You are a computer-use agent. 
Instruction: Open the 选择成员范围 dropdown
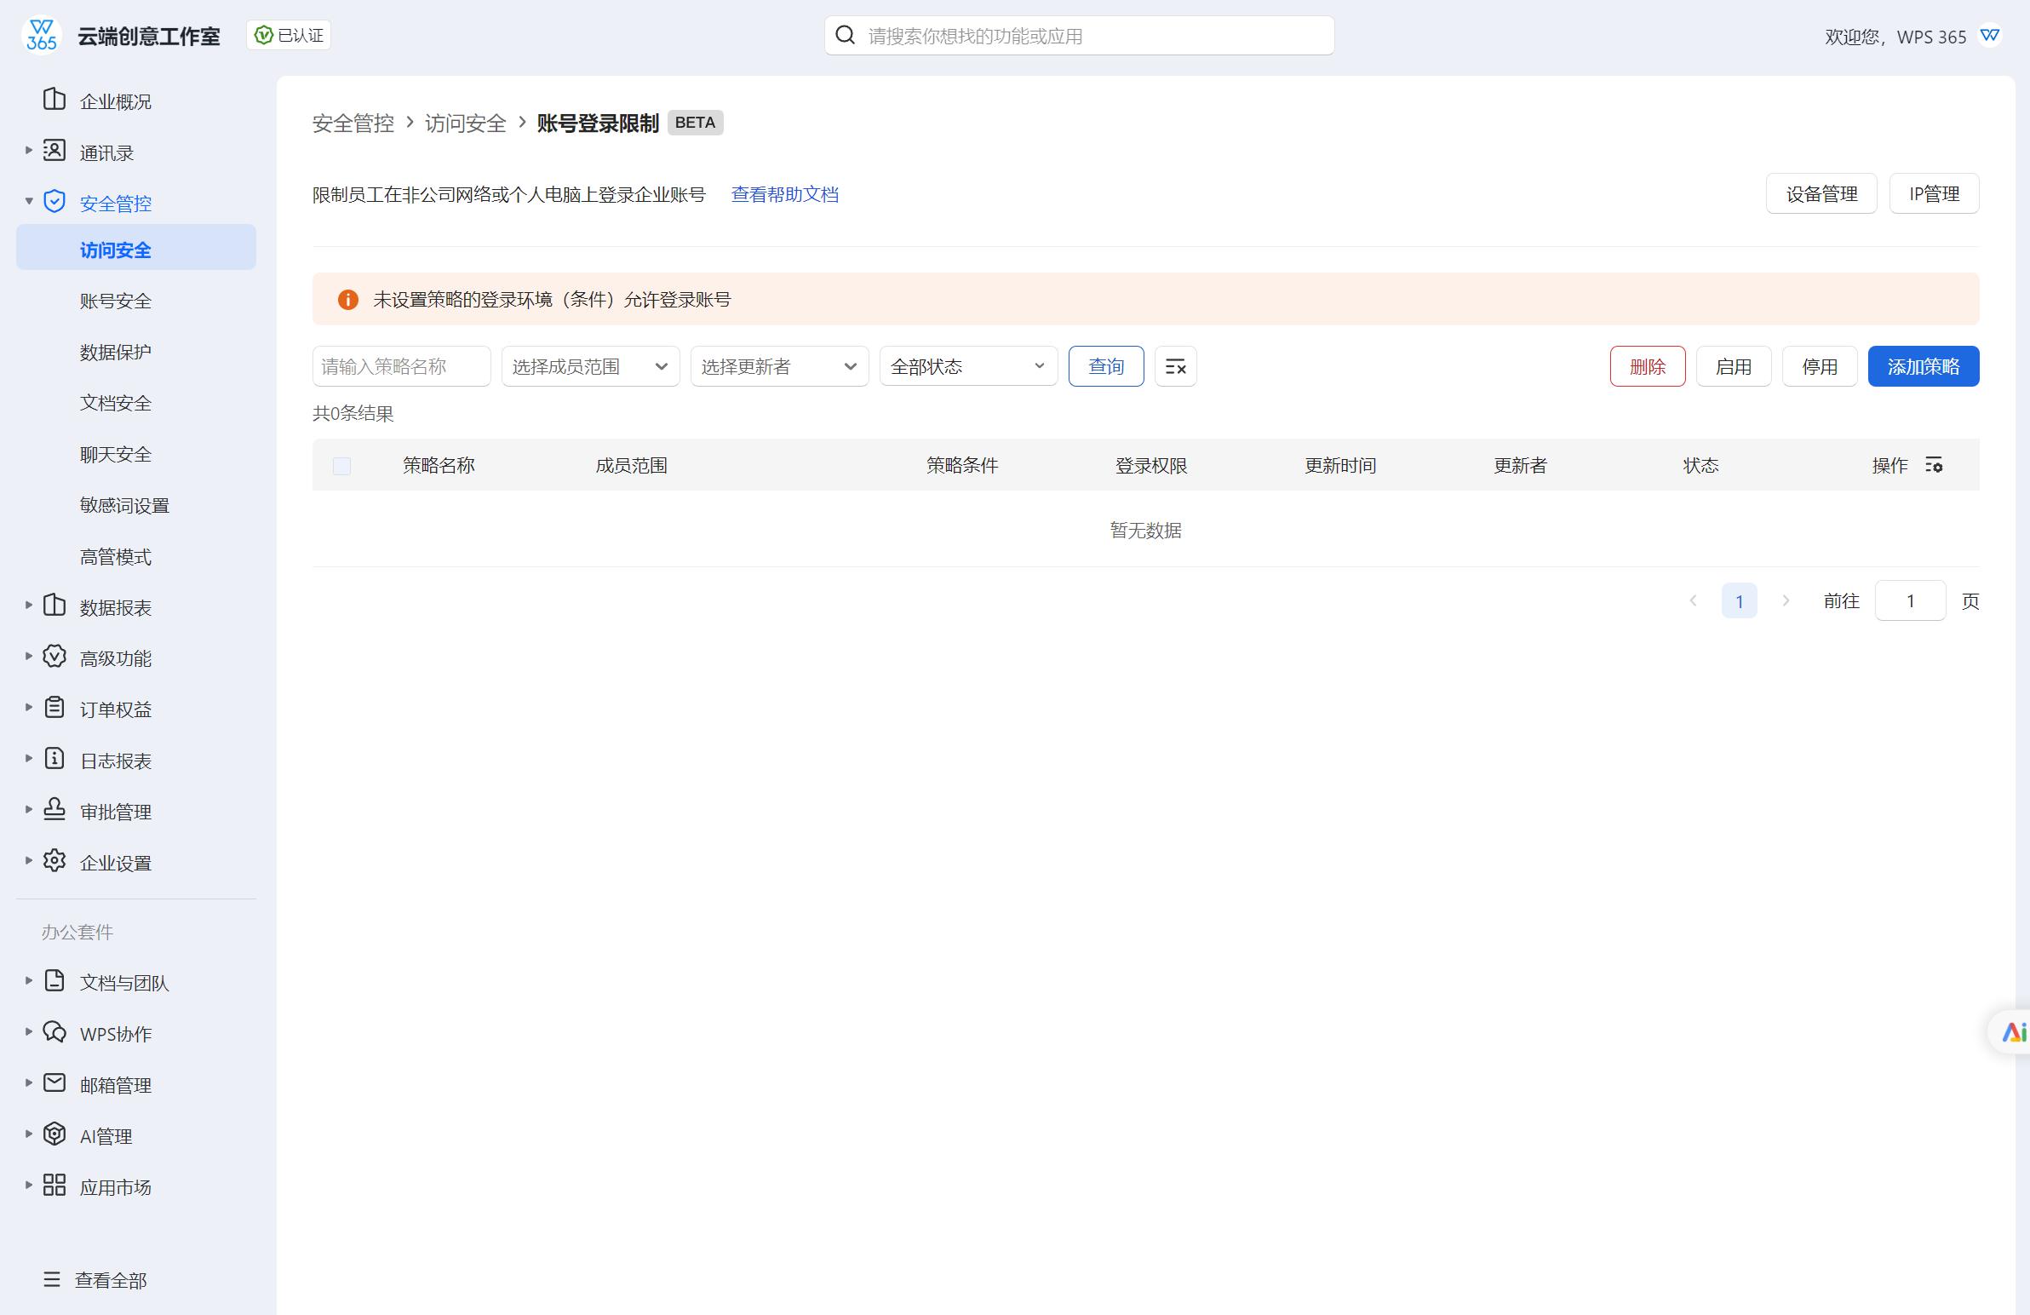(x=589, y=367)
